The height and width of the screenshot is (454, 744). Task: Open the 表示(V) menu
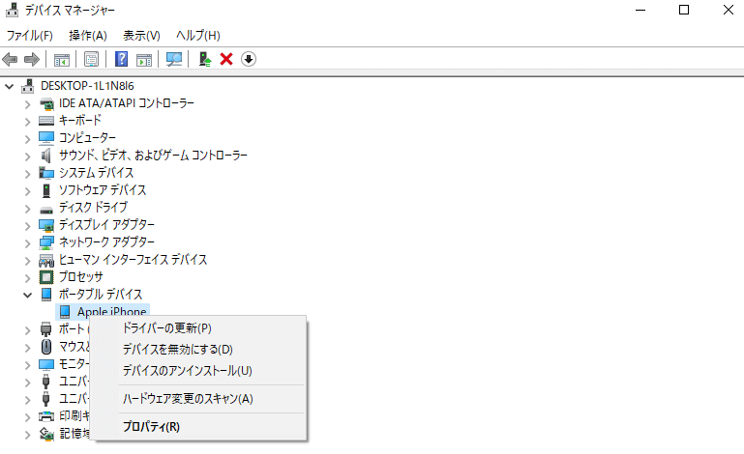click(x=141, y=36)
